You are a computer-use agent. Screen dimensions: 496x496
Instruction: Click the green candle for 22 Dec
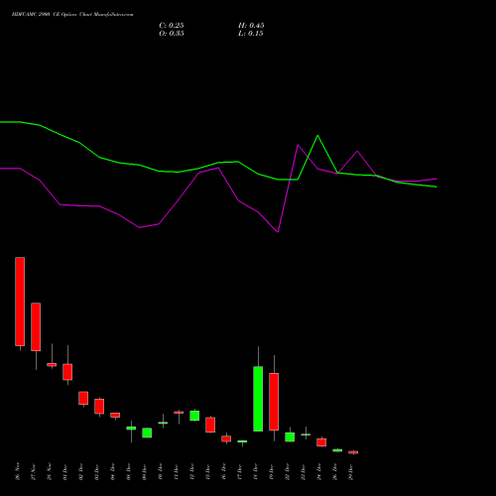(x=290, y=437)
